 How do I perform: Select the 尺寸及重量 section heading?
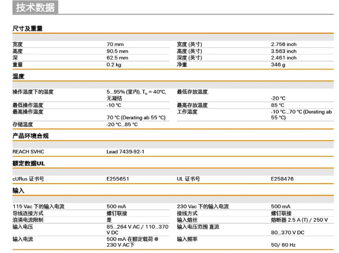27,29
